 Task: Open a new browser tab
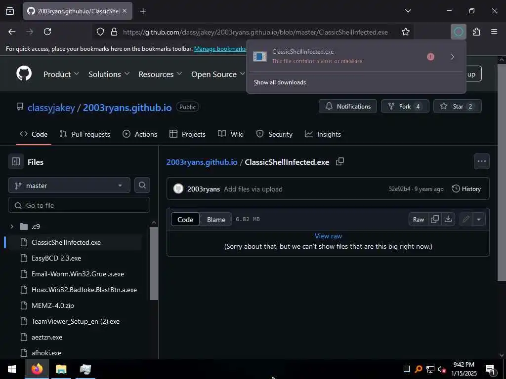(143, 11)
